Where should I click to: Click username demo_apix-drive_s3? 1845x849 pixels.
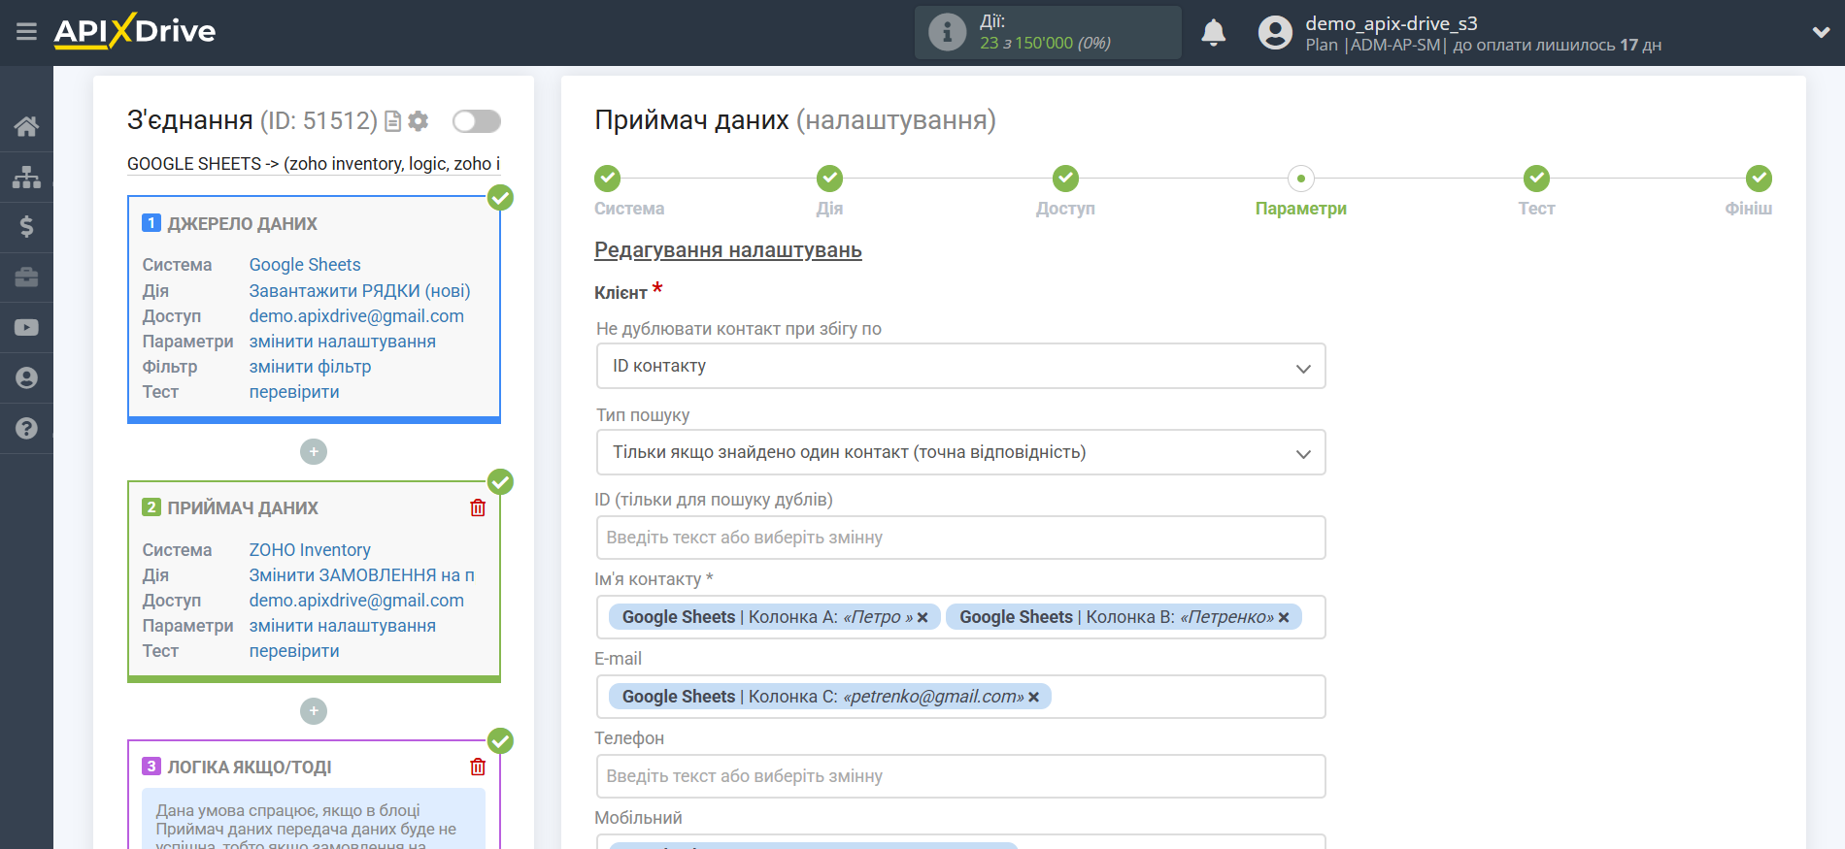click(1391, 23)
